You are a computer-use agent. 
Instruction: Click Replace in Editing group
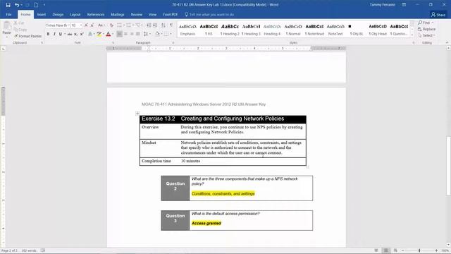(x=427, y=29)
